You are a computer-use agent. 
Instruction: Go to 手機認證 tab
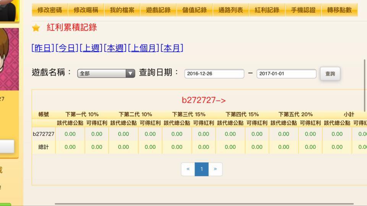[x=303, y=10]
